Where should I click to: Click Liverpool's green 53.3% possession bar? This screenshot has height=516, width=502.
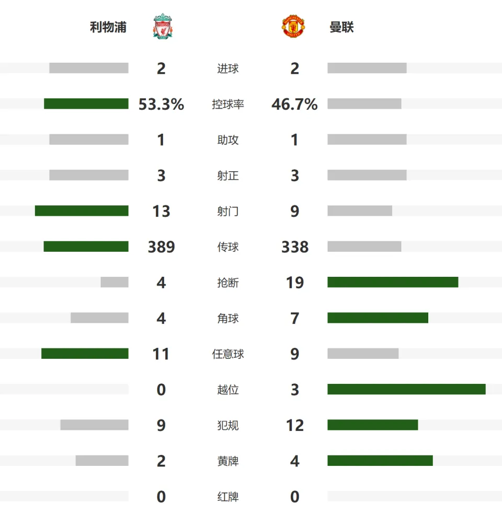[86, 103]
